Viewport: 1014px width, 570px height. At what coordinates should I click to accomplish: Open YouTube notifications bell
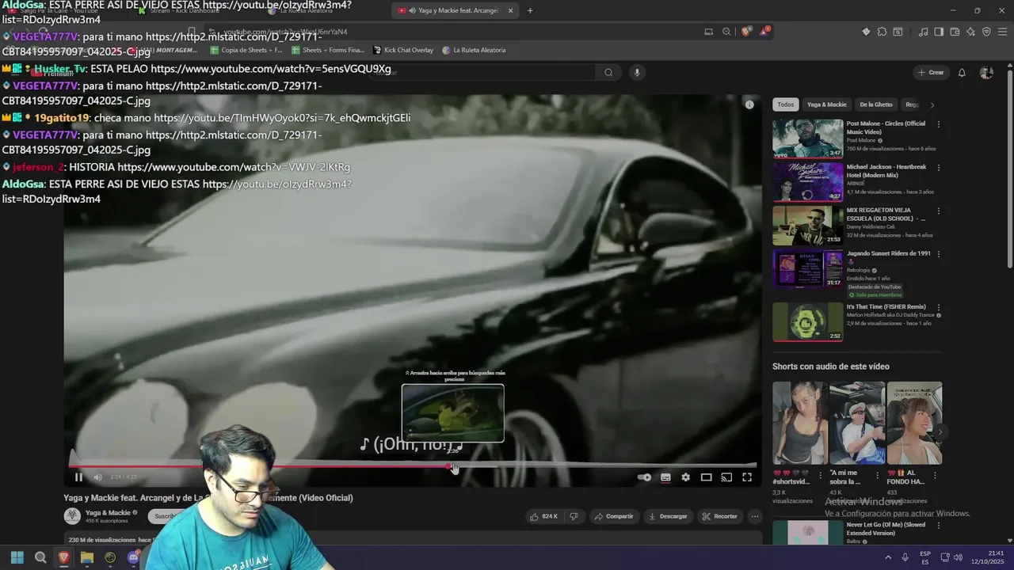tap(962, 72)
